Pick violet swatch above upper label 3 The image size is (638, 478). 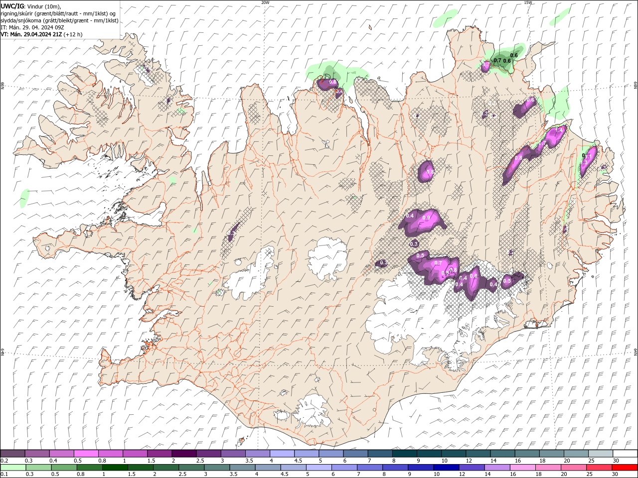pos(233,453)
